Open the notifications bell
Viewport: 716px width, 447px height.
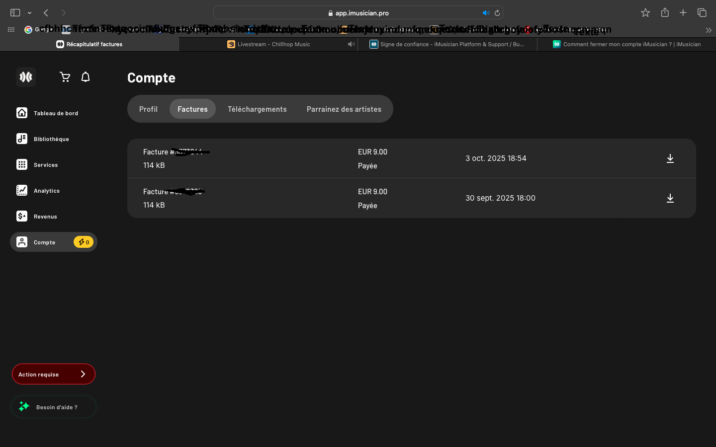pos(86,77)
